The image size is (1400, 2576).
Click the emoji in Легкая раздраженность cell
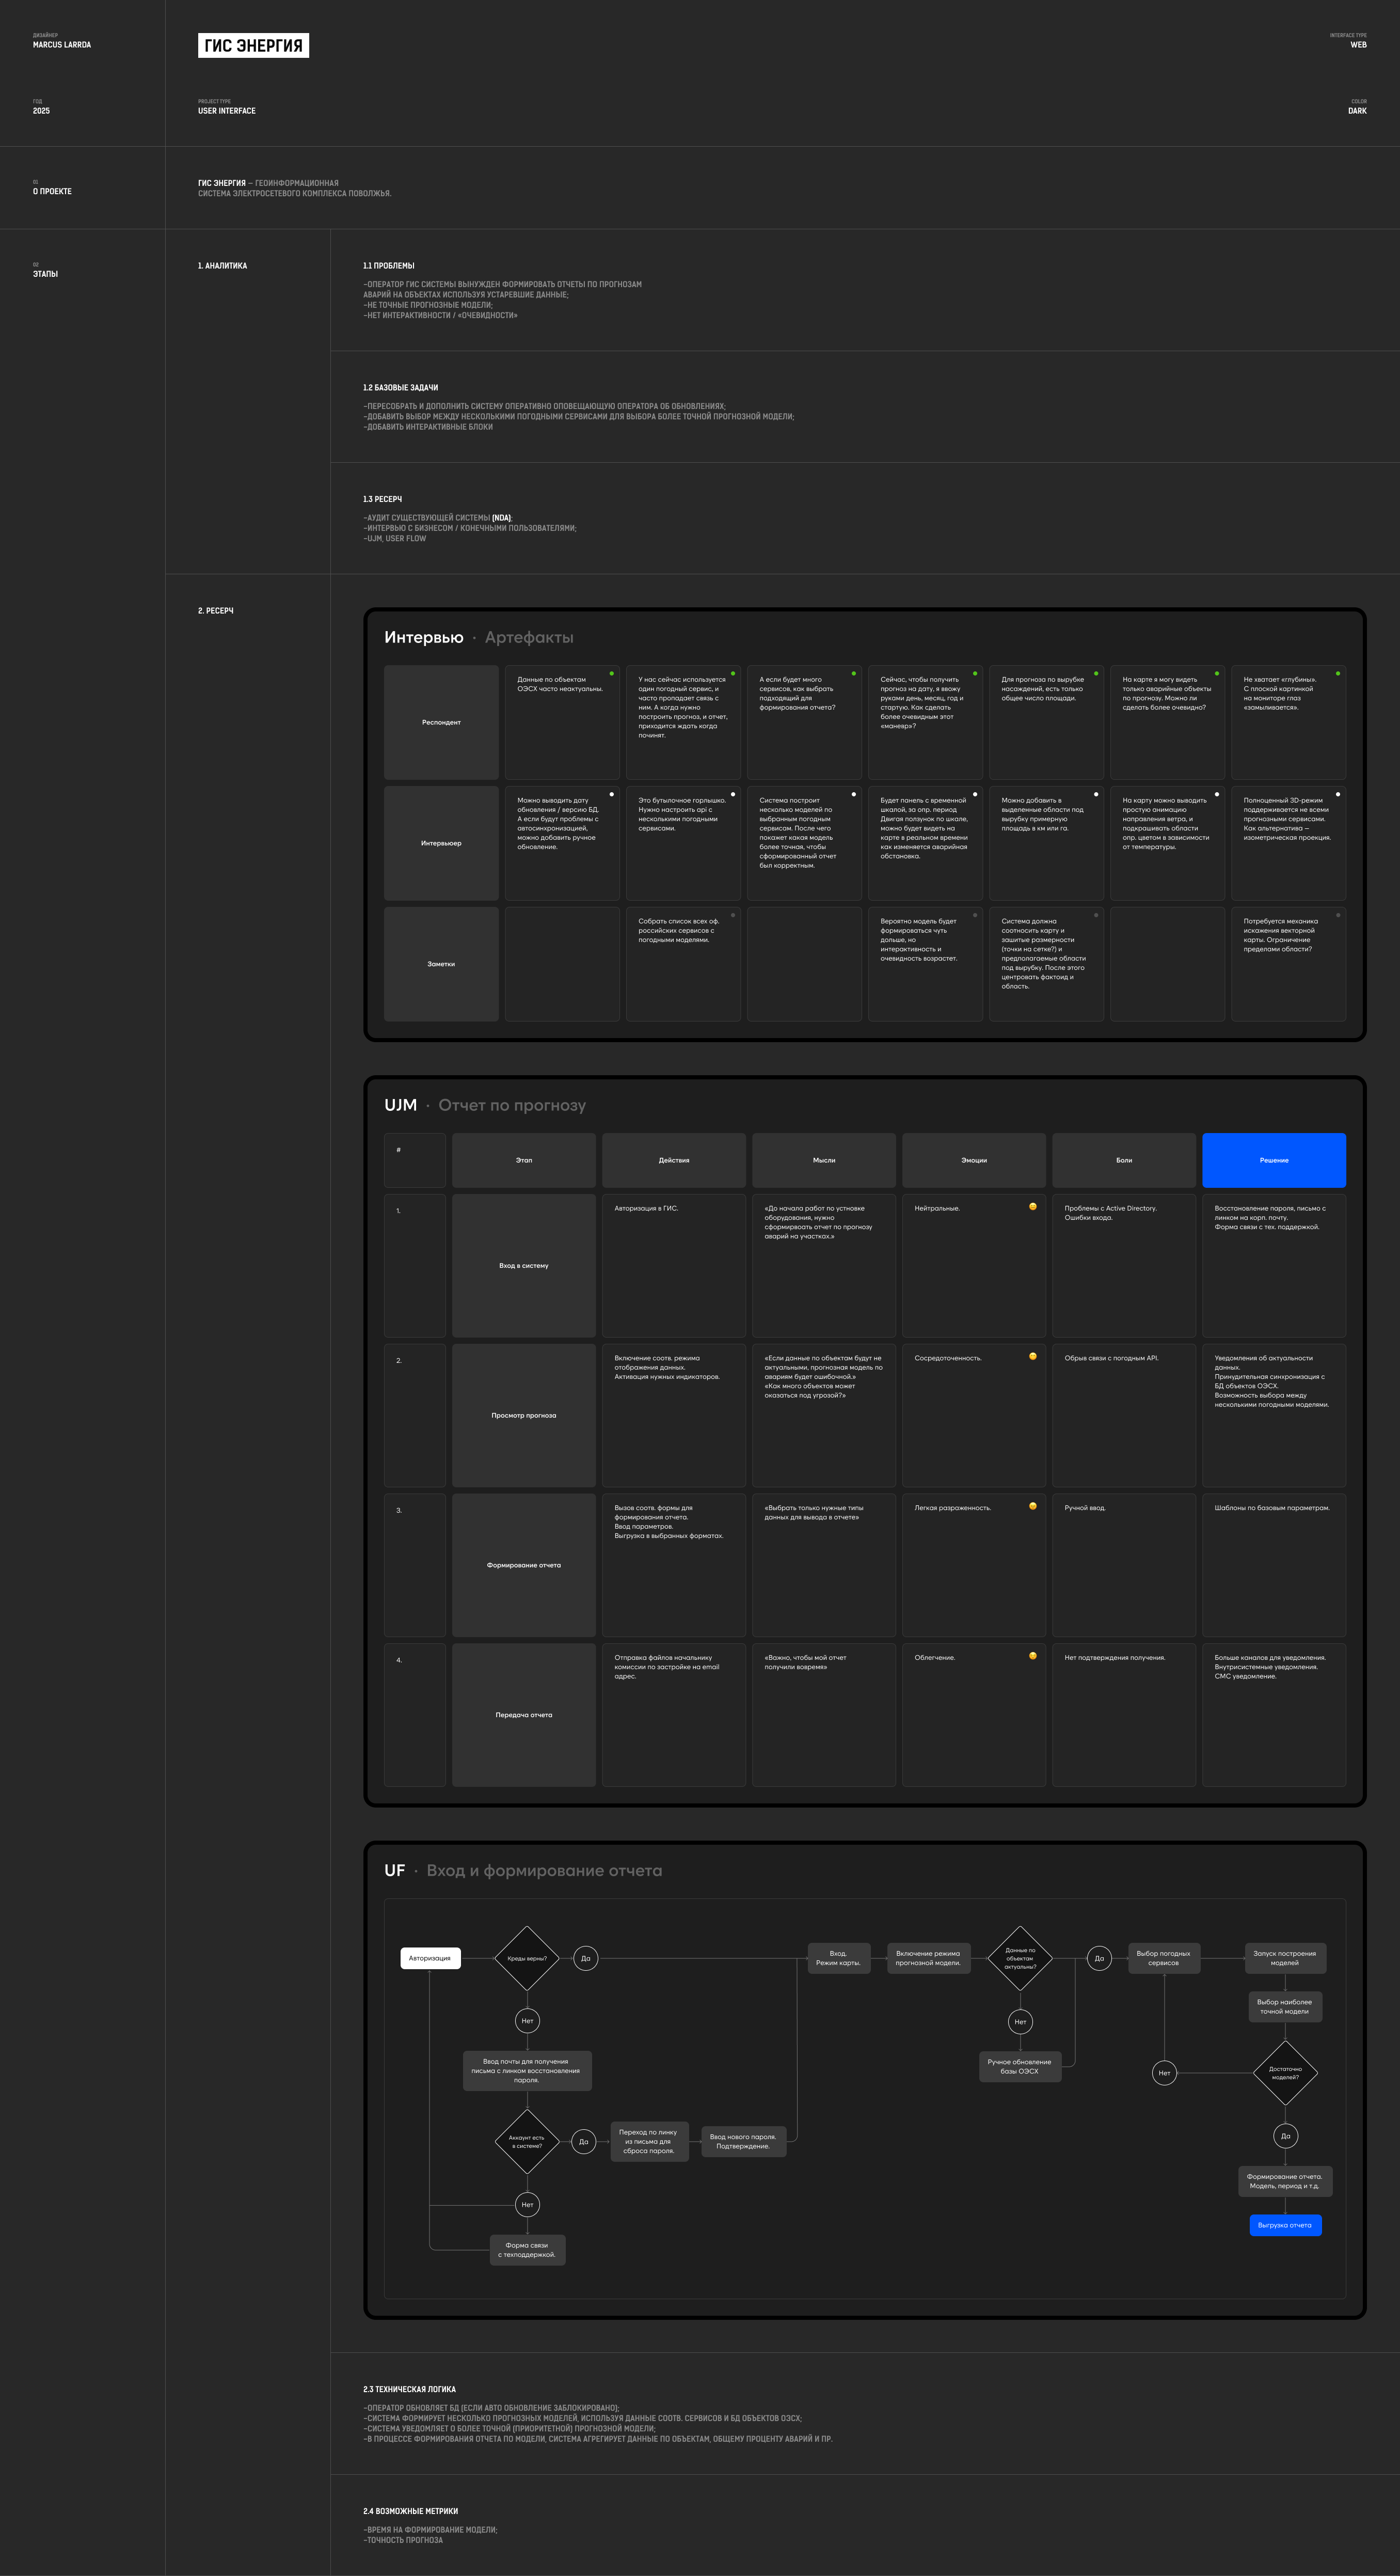(x=1032, y=1506)
